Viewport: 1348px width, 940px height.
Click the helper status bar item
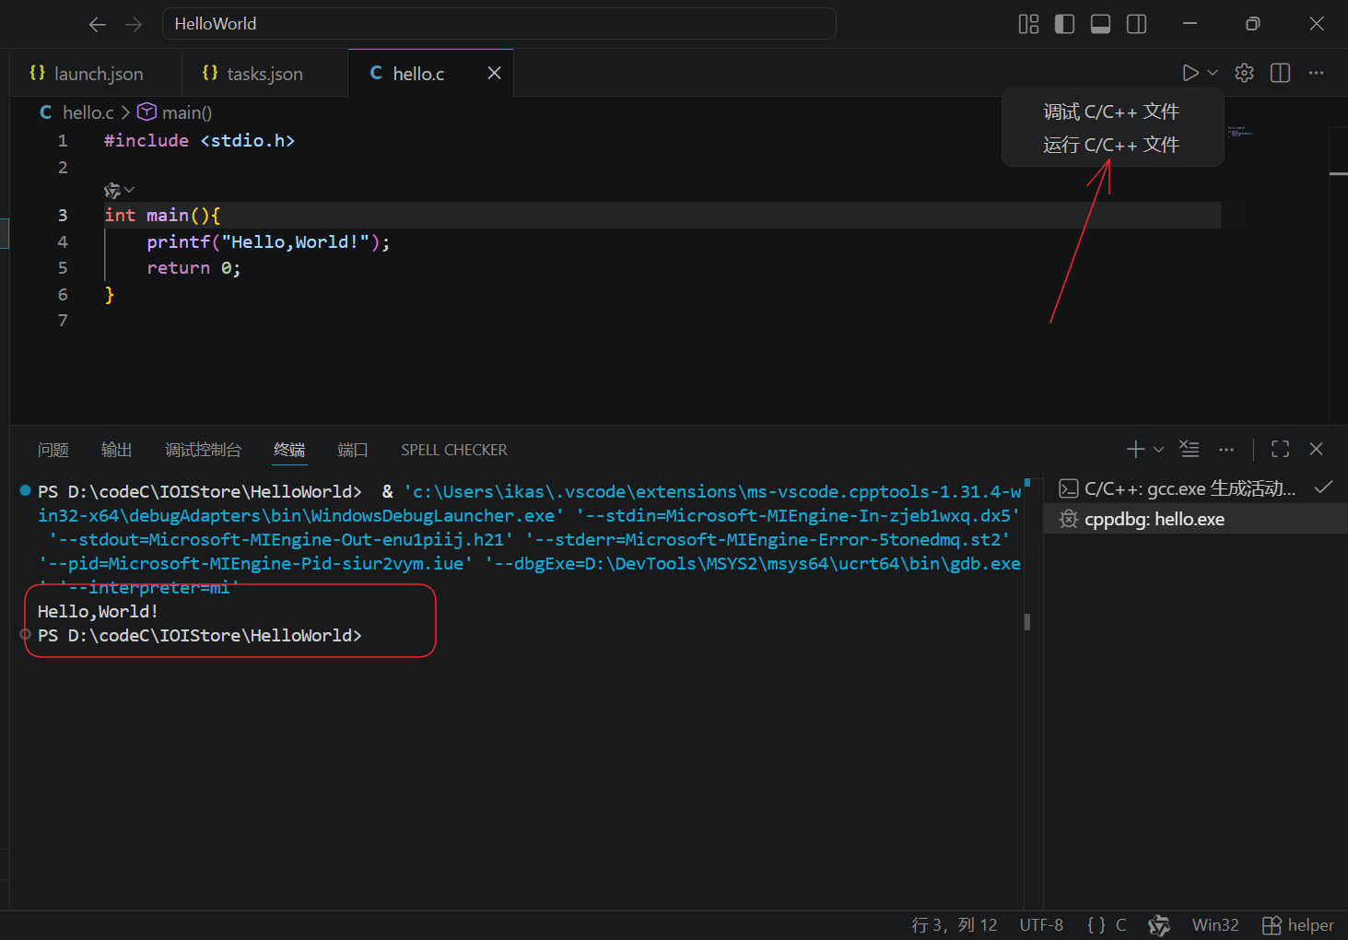pyautogui.click(x=1298, y=925)
